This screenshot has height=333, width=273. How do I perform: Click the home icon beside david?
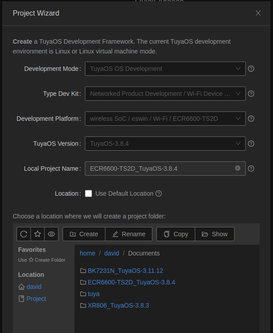(x=21, y=287)
